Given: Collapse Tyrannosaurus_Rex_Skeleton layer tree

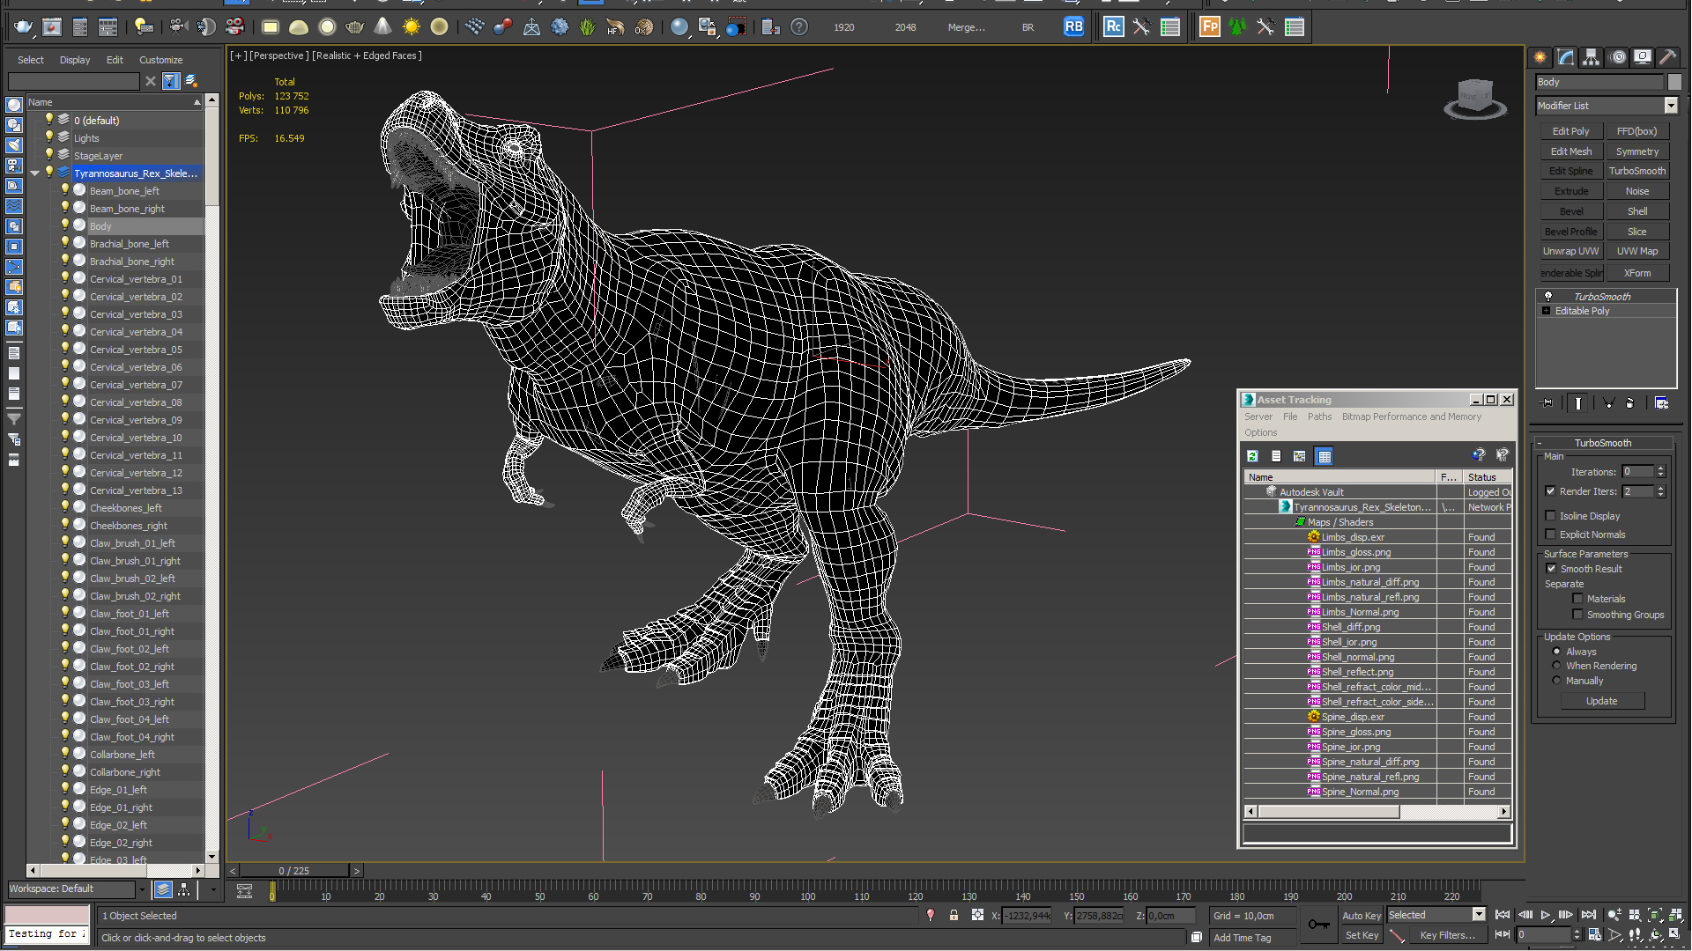Looking at the screenshot, I should tap(34, 173).
